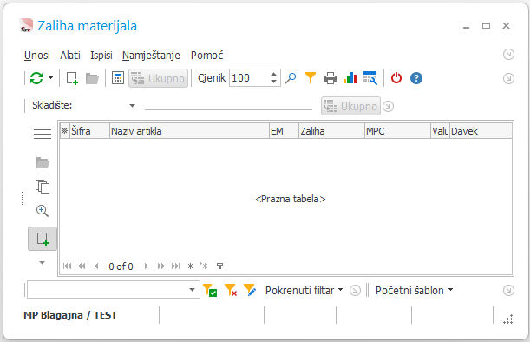Image resolution: width=530 pixels, height=342 pixels.
Task: Click the sidebar copy documents icon
Action: (x=43, y=187)
